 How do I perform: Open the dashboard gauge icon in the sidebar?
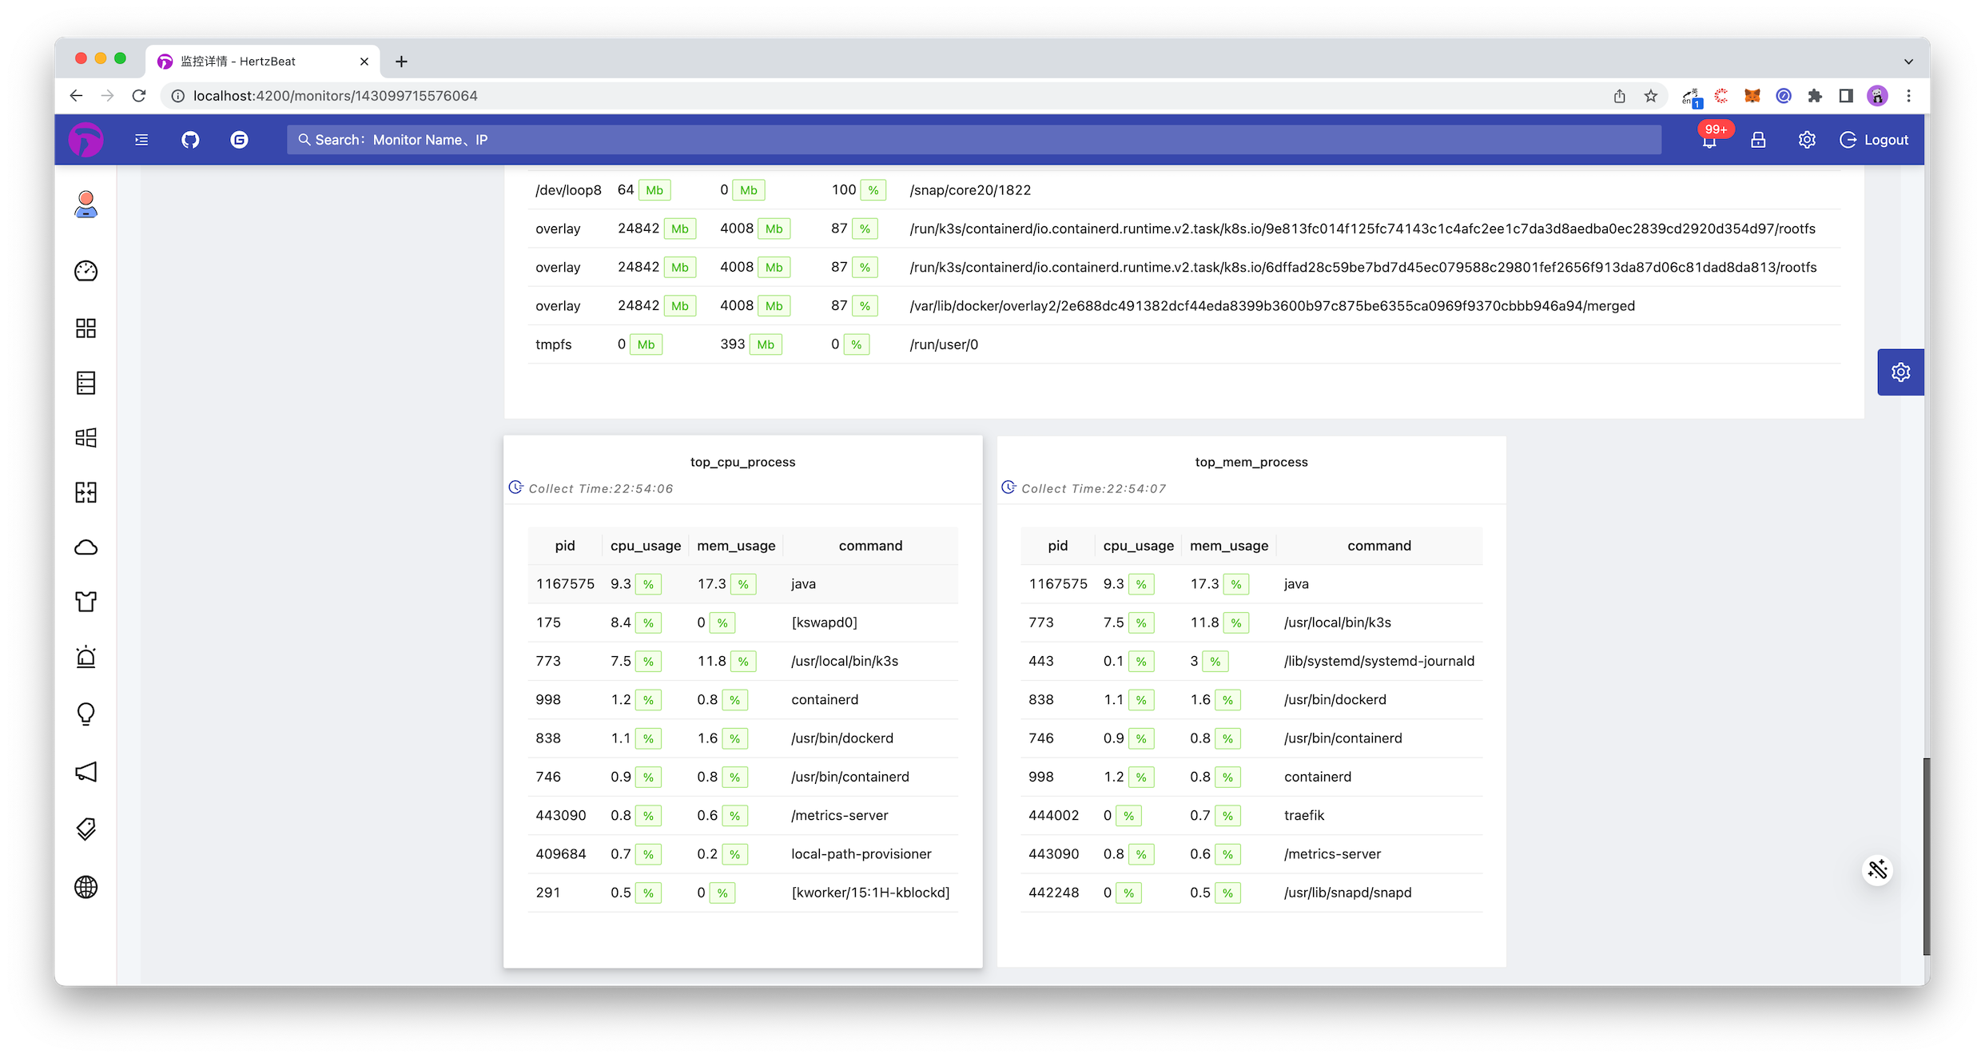point(86,271)
